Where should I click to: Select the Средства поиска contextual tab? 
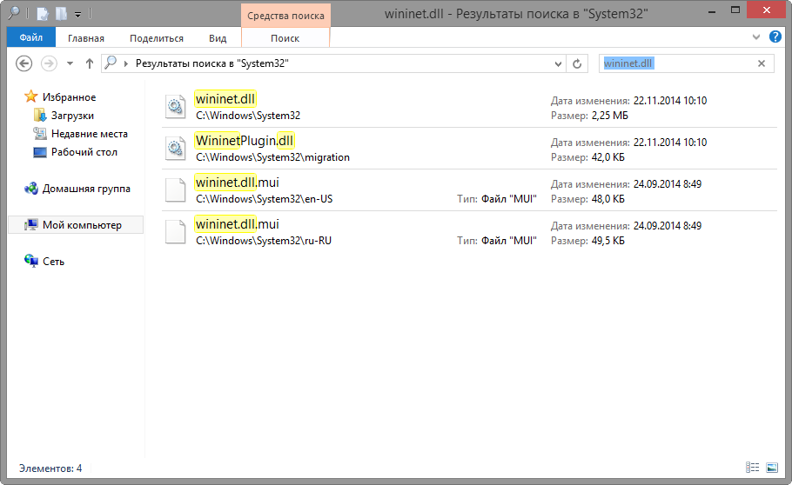click(285, 16)
